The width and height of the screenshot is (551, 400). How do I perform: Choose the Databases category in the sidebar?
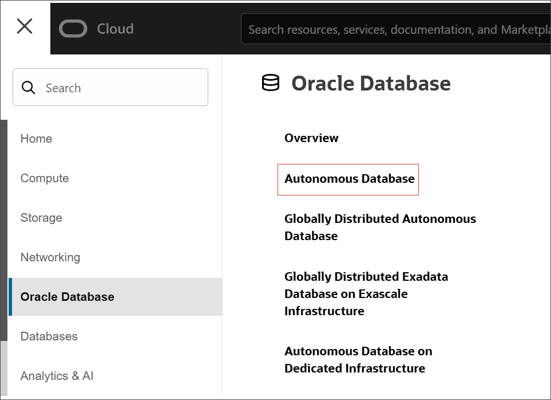(49, 336)
